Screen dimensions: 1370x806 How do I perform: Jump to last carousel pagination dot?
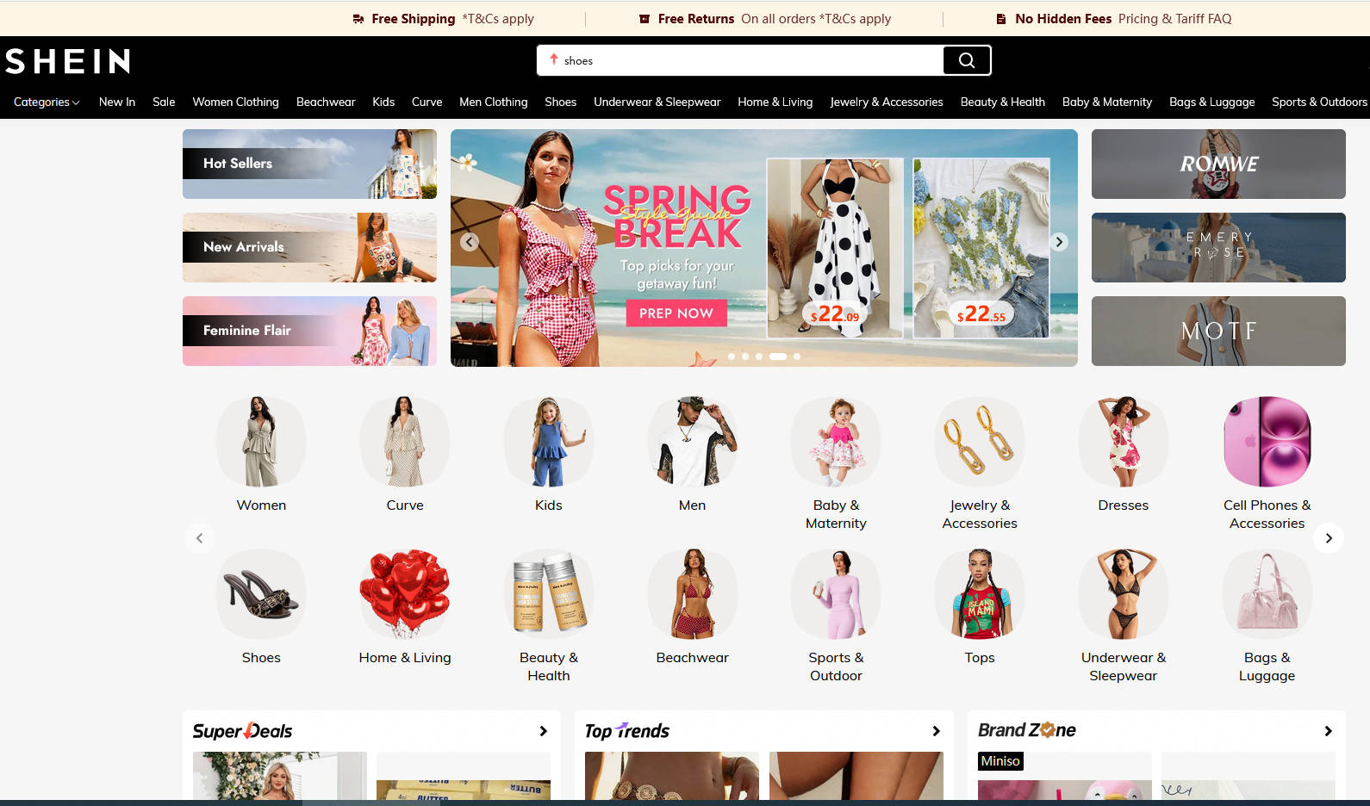pyautogui.click(x=797, y=356)
